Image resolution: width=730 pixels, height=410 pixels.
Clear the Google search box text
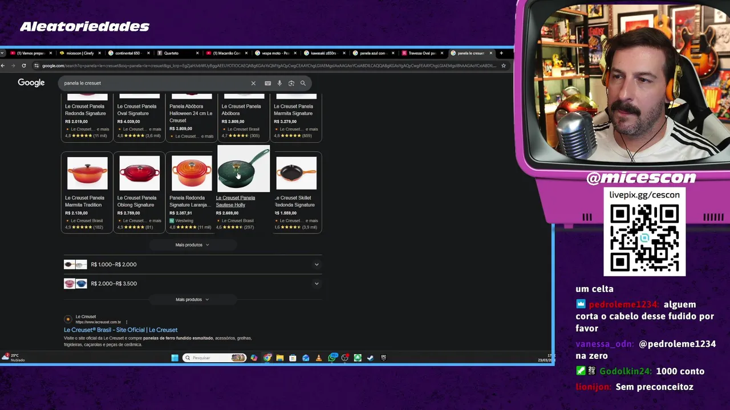(253, 83)
